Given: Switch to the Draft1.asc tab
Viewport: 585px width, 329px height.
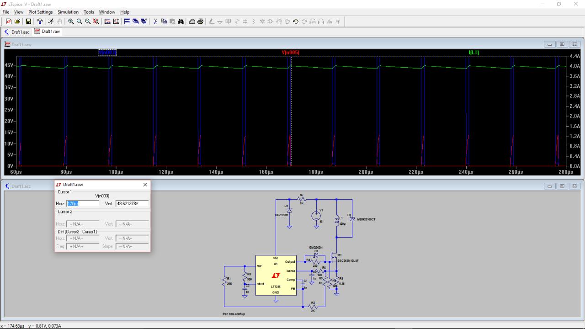Looking at the screenshot, I should [17, 32].
